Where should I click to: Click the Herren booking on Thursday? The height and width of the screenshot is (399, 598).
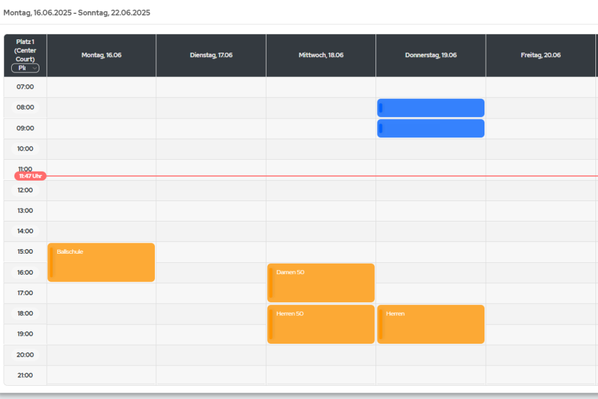[431, 324]
